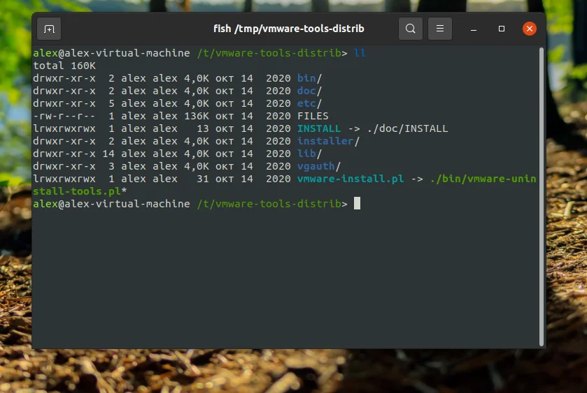Click the terminal cursor at the bottom prompt
The width and height of the screenshot is (587, 393).
(357, 204)
